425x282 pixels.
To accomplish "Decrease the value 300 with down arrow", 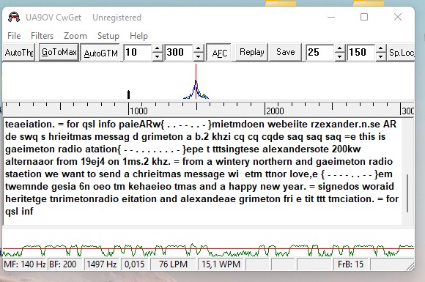I will (199, 56).
